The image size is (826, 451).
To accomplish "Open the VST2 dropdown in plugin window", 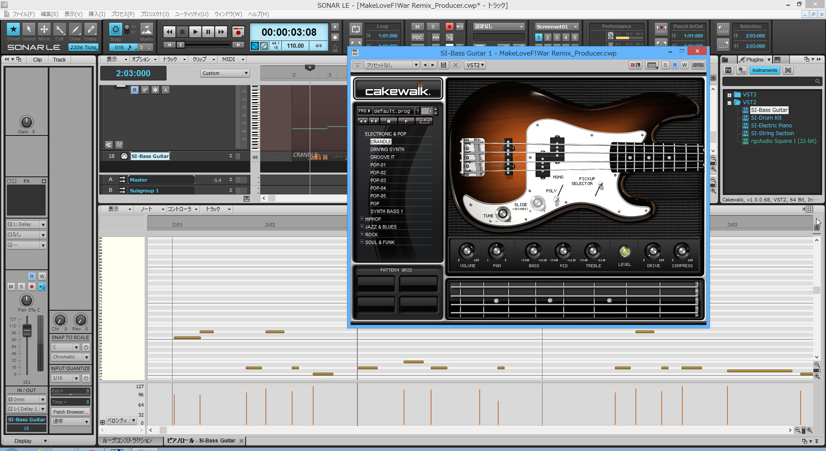I will [x=475, y=65].
